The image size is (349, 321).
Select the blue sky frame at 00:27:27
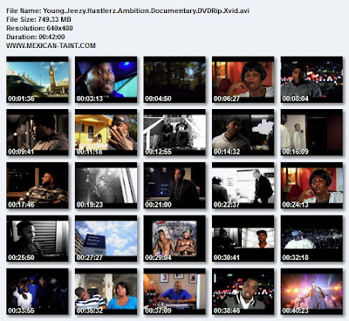click(x=106, y=238)
